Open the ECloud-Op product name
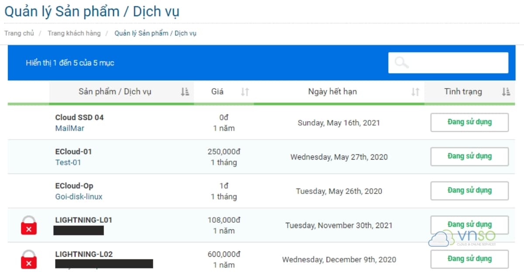 point(74,186)
